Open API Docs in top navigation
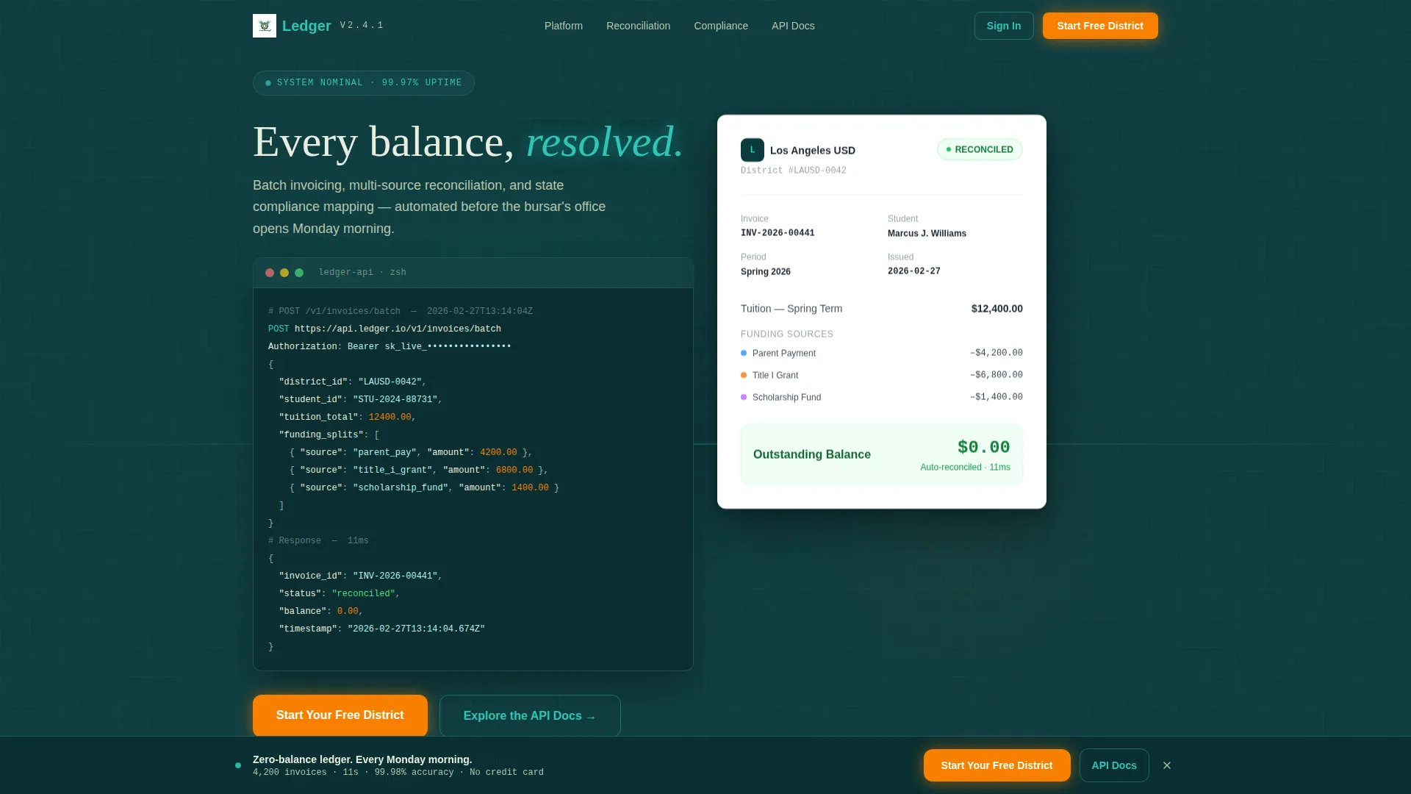Viewport: 1411px width, 794px height. tap(793, 26)
